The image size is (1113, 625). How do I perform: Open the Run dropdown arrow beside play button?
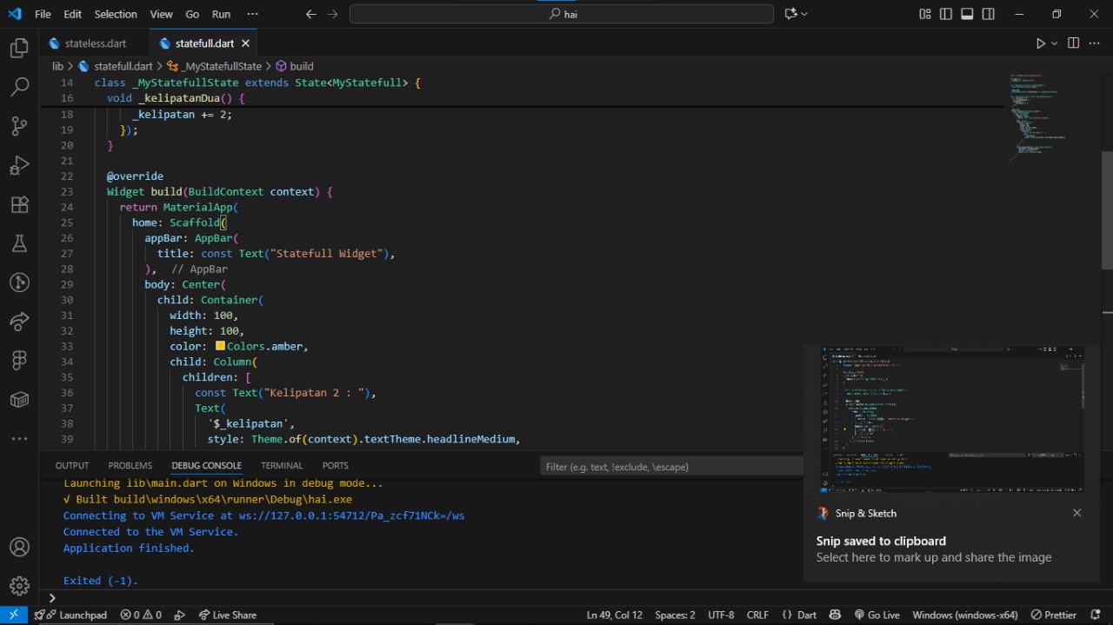(1055, 43)
